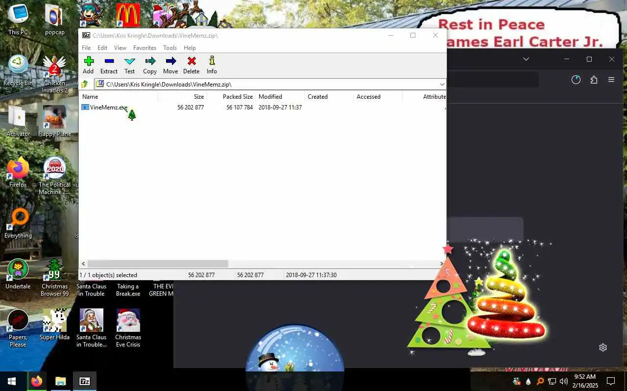Open the Help menu in 7-Zip
This screenshot has width=627, height=391.
pos(190,48)
